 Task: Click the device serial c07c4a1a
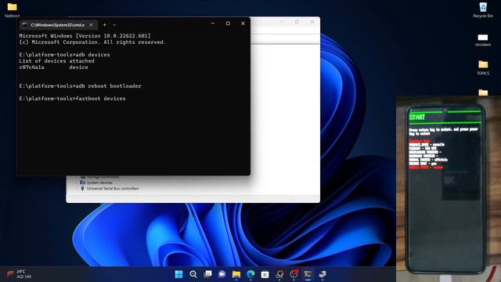pyautogui.click(x=31, y=67)
